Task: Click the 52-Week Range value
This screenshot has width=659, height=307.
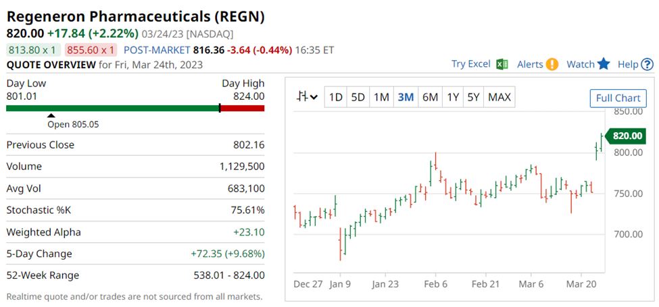Action: pos(229,275)
